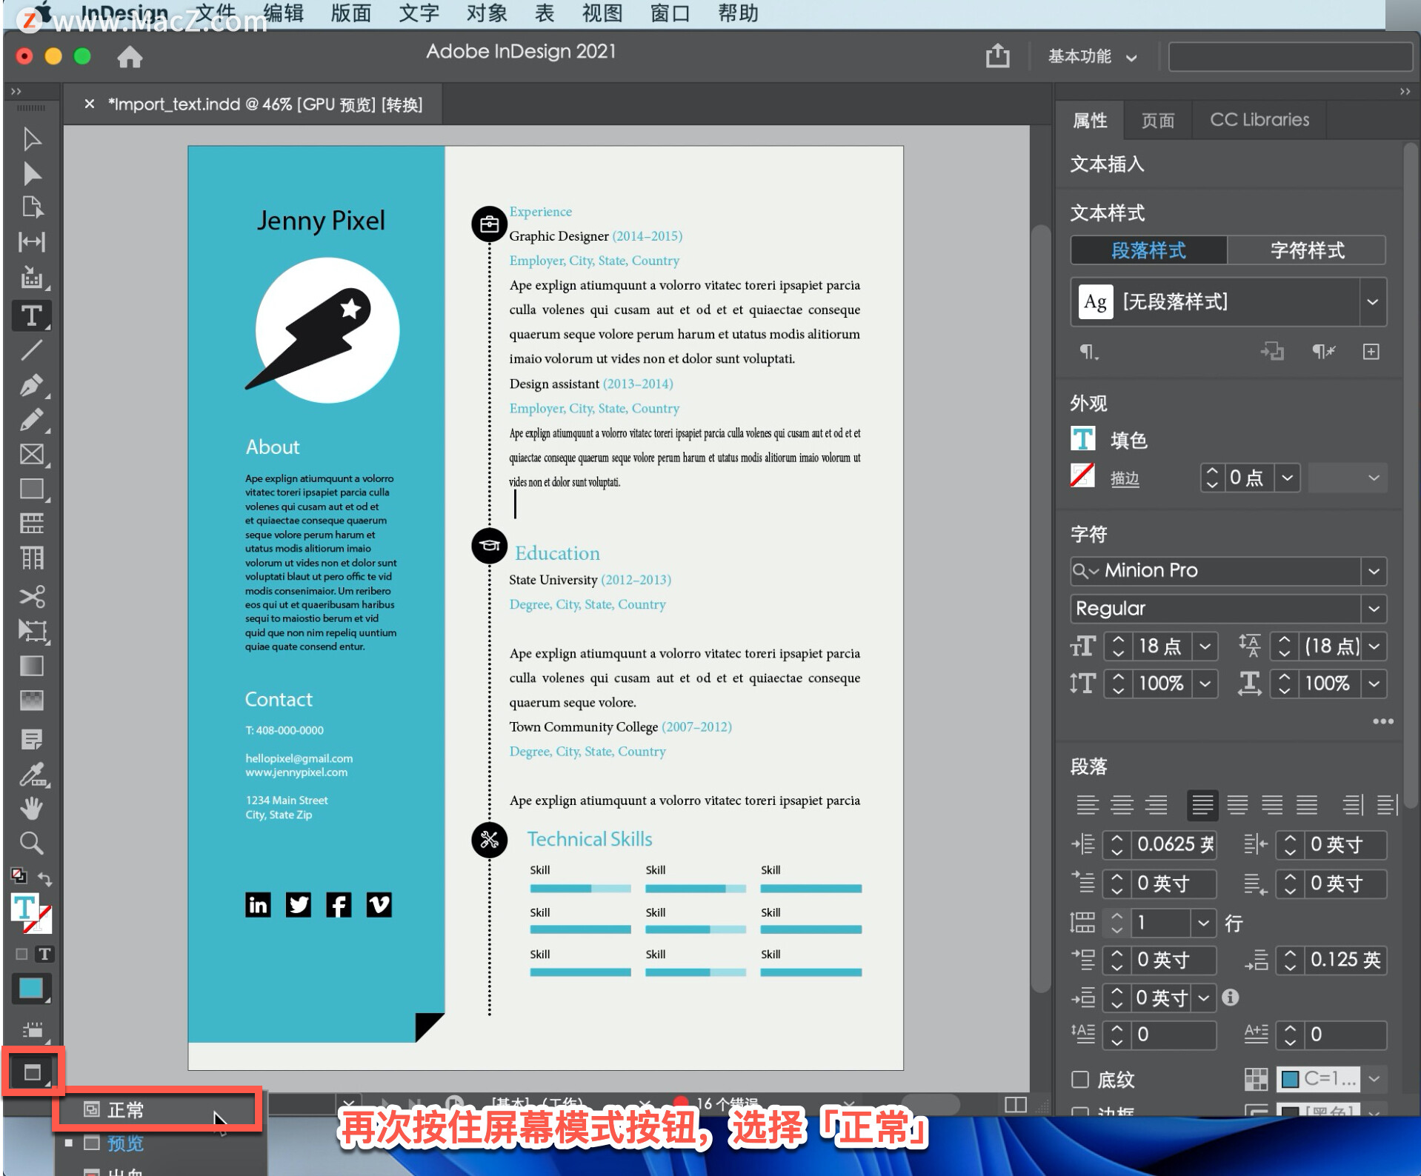Open the Regular font style dropdown
Screen dimensions: 1421x1176
[1373, 609]
